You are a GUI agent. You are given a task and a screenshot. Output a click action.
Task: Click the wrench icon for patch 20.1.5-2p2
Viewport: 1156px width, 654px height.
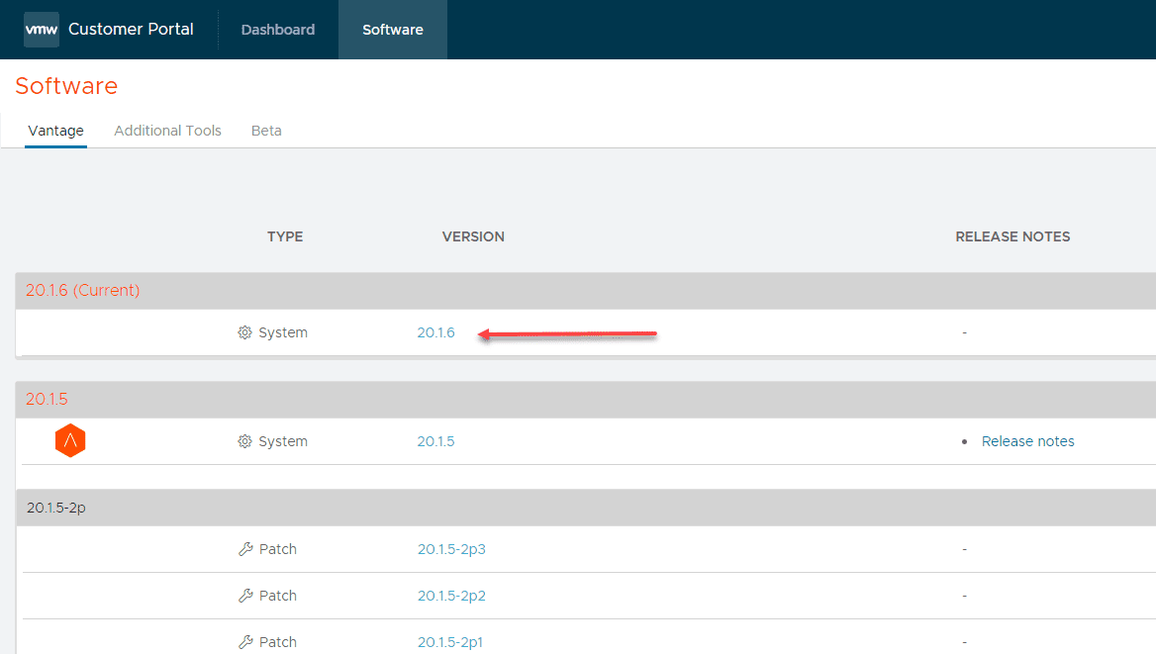coord(245,596)
